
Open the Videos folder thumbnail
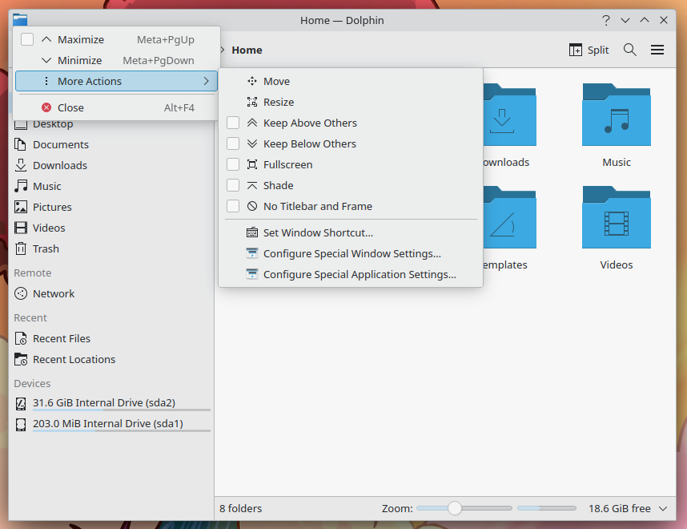617,217
